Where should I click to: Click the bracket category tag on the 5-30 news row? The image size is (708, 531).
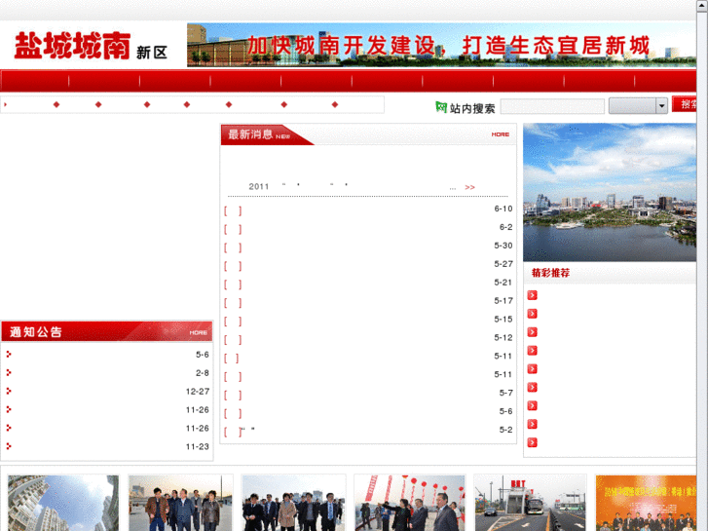[x=233, y=247]
